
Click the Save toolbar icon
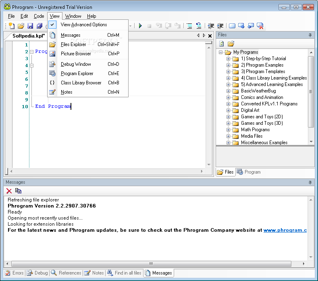coord(30,26)
